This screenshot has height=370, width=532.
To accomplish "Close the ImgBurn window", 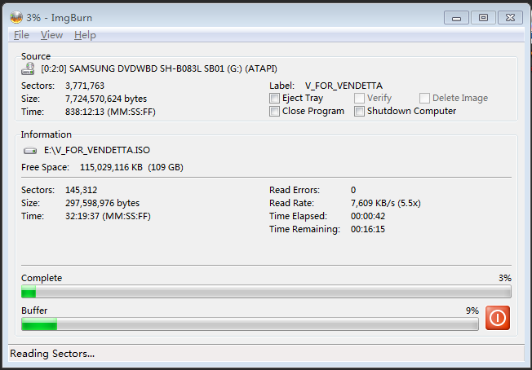I will pos(510,18).
